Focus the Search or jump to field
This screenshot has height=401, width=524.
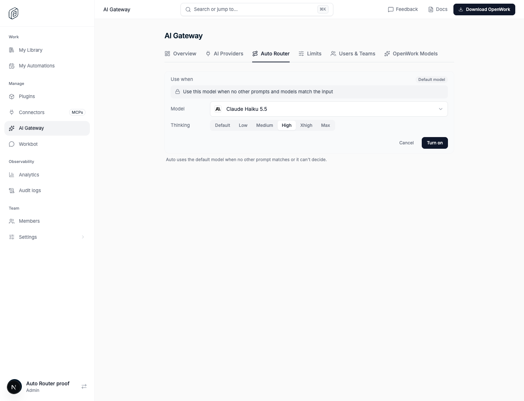point(257,9)
